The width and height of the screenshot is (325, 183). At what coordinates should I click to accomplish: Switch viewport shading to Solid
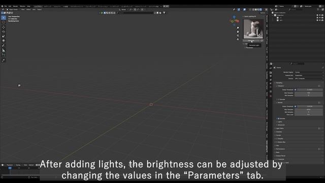(256, 10)
